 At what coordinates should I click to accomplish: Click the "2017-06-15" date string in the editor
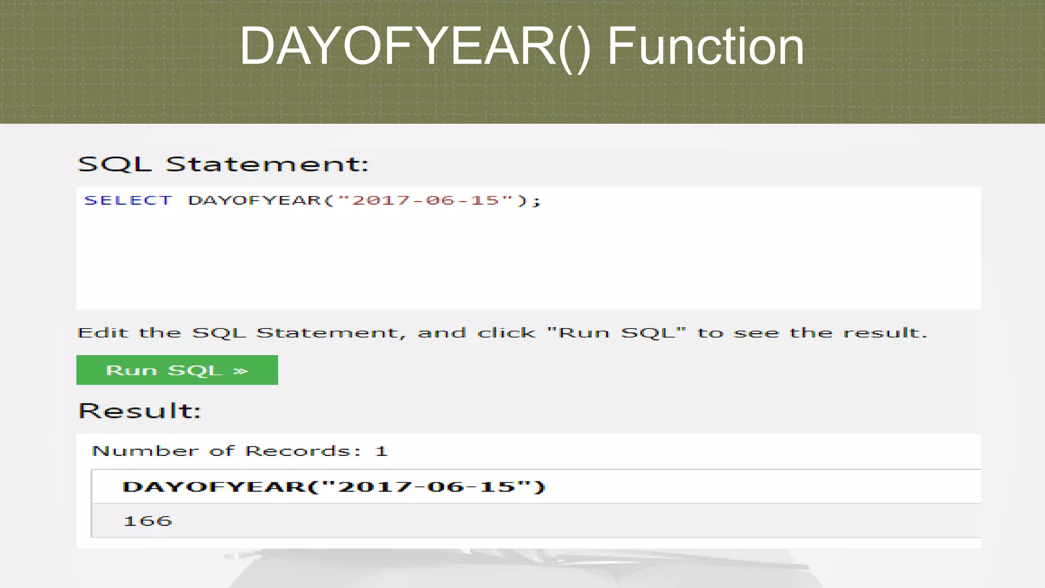click(x=426, y=200)
